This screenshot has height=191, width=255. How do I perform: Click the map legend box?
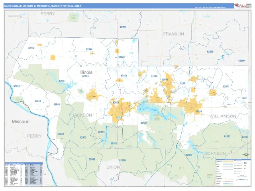[x=233, y=172]
